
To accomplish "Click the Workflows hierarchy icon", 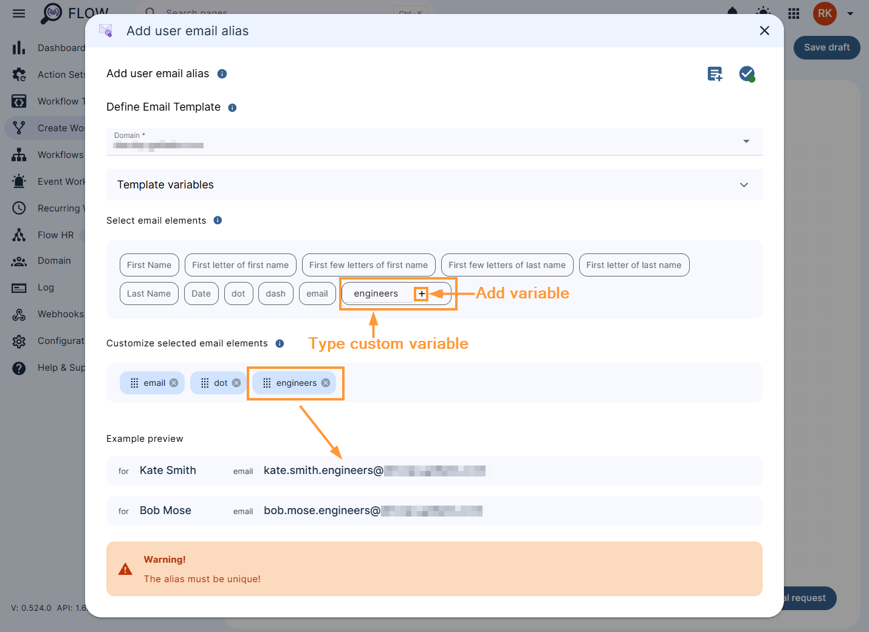I will tap(19, 154).
